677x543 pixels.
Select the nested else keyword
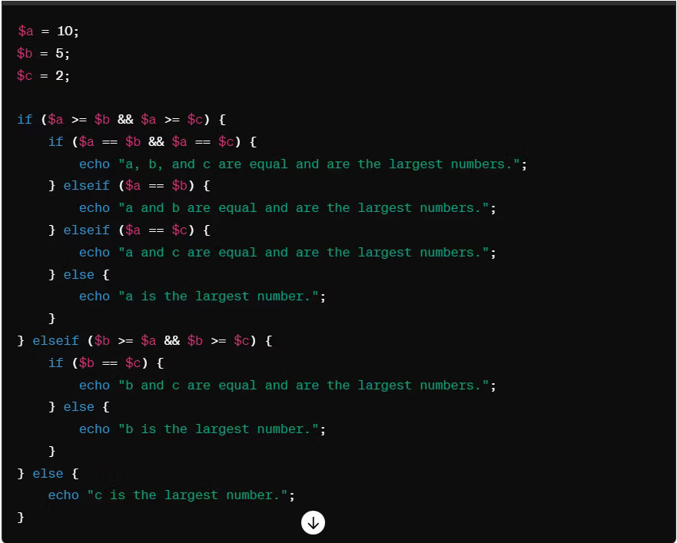[78, 274]
